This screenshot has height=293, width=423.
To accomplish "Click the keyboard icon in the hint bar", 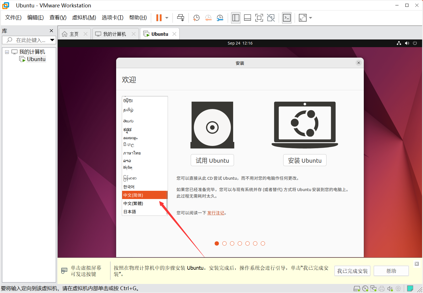I will [x=64, y=271].
